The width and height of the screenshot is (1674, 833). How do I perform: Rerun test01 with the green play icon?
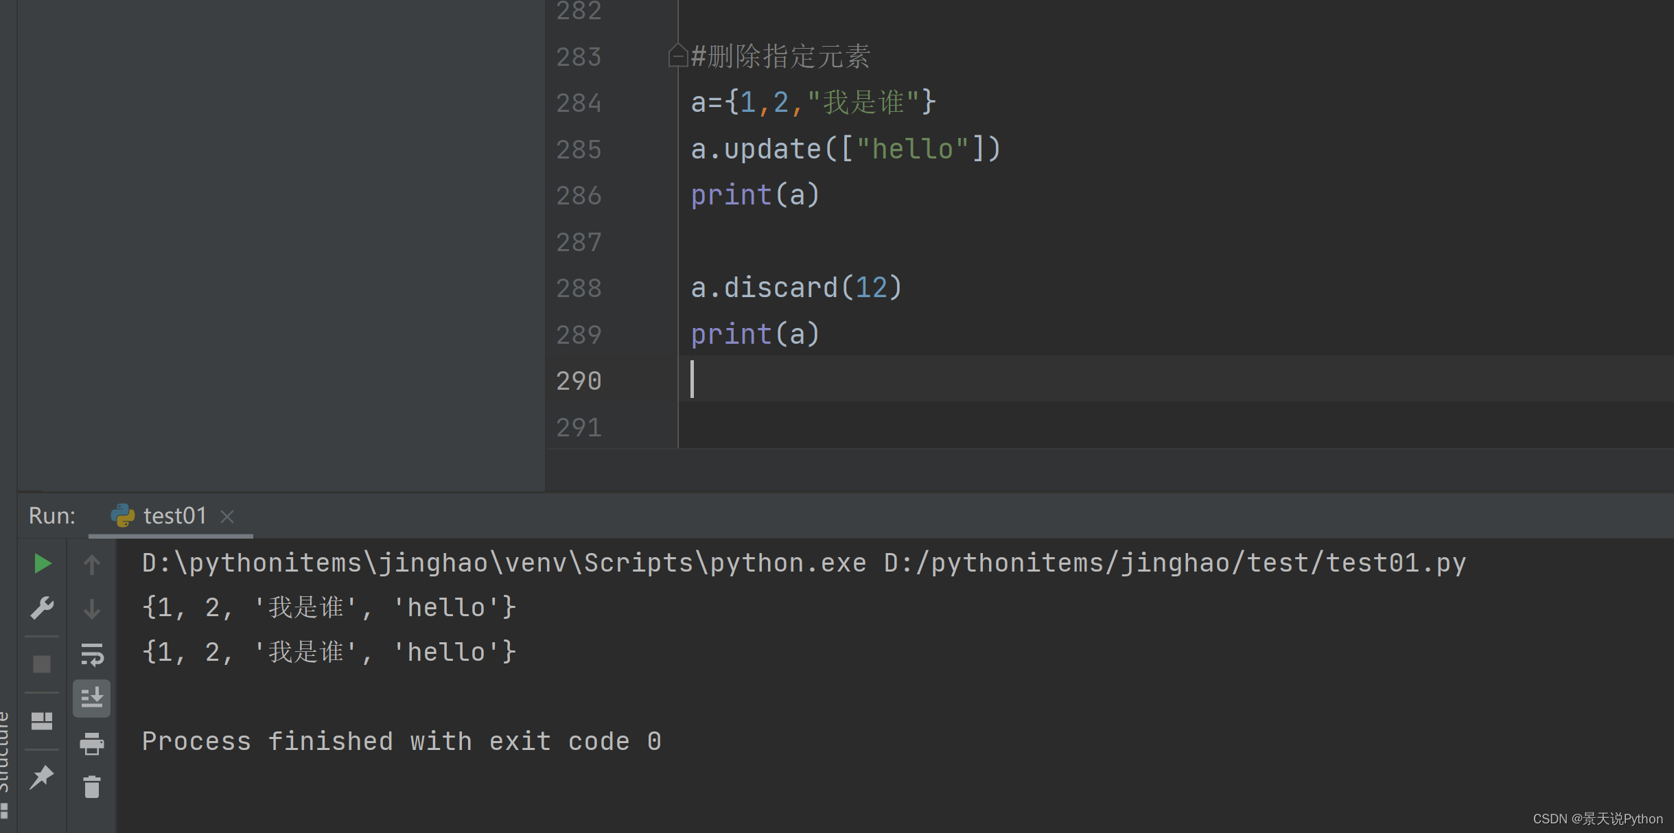pyautogui.click(x=43, y=564)
